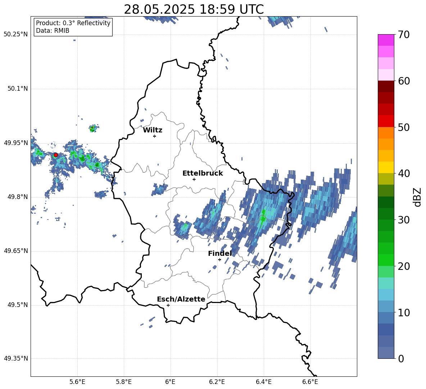This screenshot has width=426, height=389.
Task: Click the 49.35°N latitude label
Action: click(16, 358)
